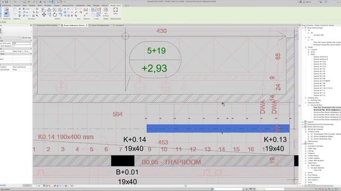
Task: Select the Rotate tool in Modify panel
Action: [x=55, y=14]
